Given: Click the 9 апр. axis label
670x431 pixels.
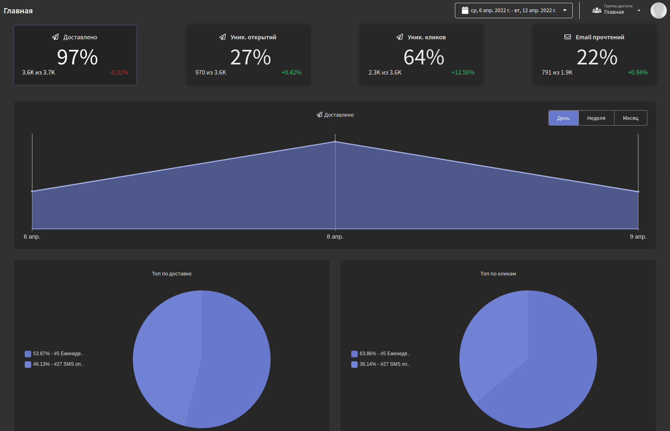Looking at the screenshot, I should [638, 237].
